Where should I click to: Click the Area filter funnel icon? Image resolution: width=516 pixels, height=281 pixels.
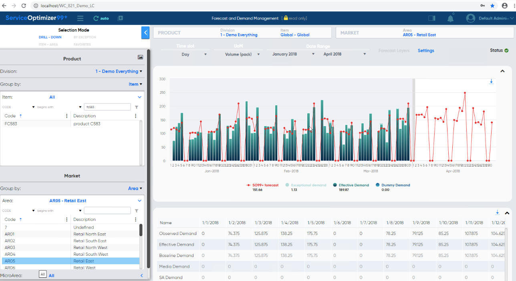(137, 211)
